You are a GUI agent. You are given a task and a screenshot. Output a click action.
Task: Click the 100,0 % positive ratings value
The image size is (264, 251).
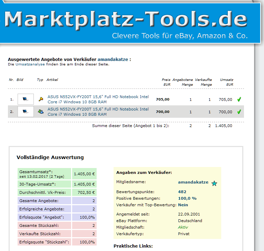(187, 198)
